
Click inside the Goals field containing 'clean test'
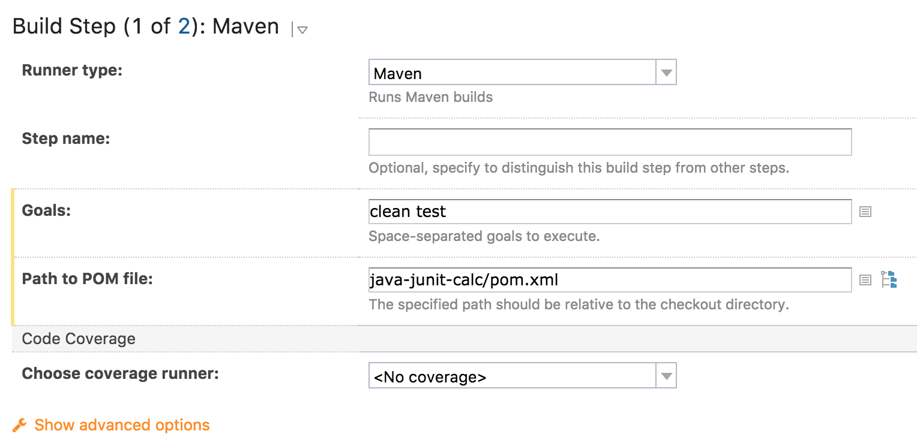pyautogui.click(x=610, y=211)
